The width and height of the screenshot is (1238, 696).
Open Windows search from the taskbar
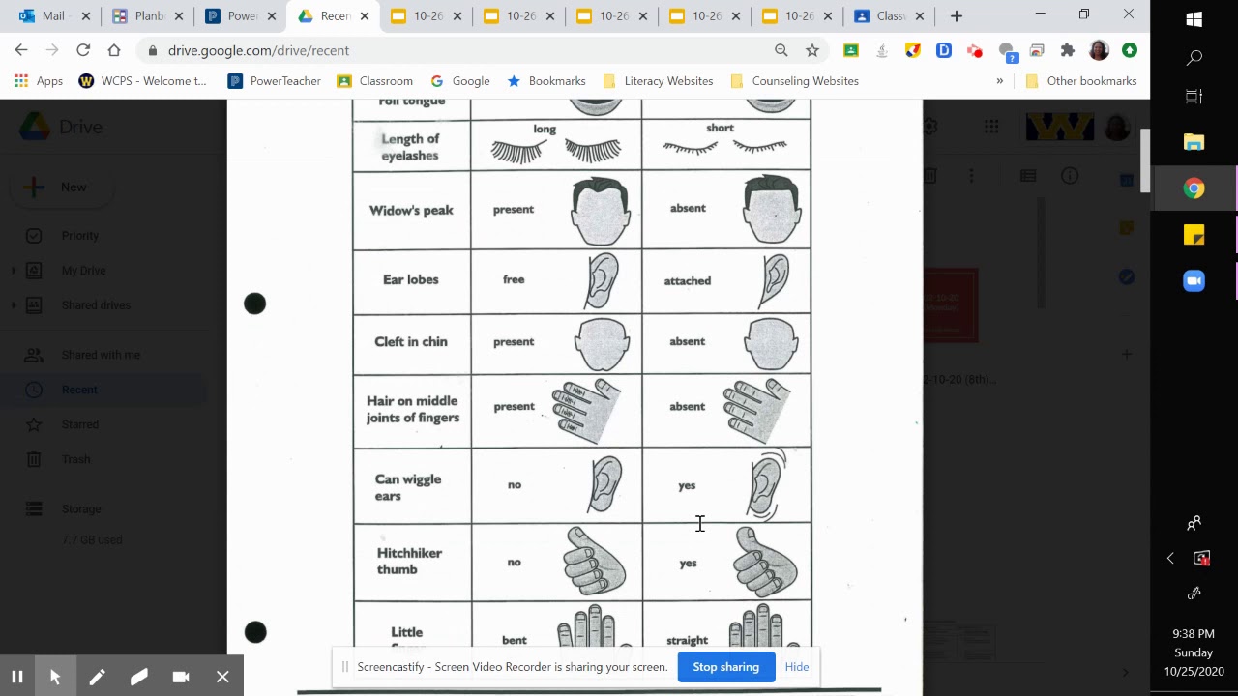pyautogui.click(x=1194, y=58)
